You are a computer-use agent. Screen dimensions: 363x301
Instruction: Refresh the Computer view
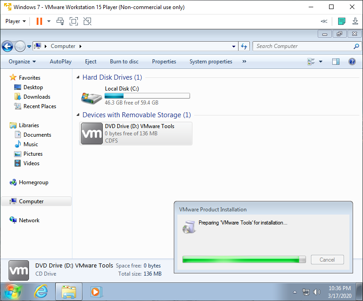[x=244, y=46]
